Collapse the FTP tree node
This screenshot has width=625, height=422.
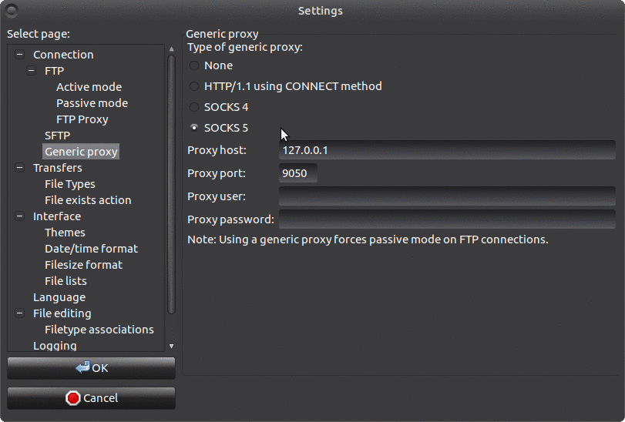tap(31, 71)
